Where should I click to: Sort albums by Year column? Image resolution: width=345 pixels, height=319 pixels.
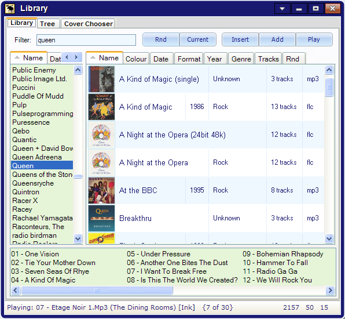[x=215, y=59]
